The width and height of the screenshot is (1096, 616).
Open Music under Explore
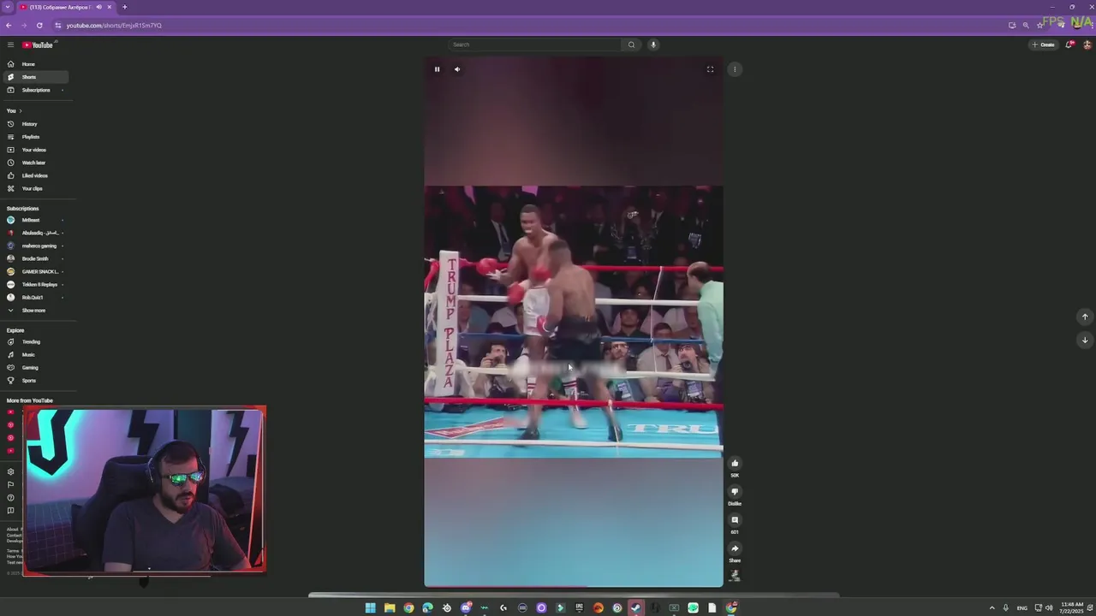(x=34, y=354)
